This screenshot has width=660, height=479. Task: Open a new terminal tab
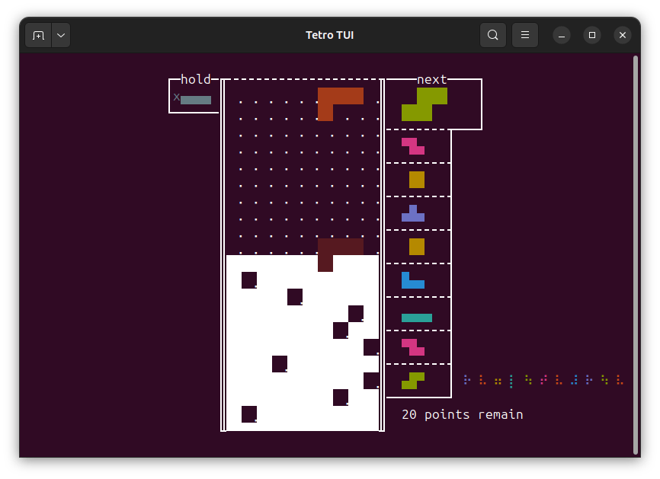[38, 35]
